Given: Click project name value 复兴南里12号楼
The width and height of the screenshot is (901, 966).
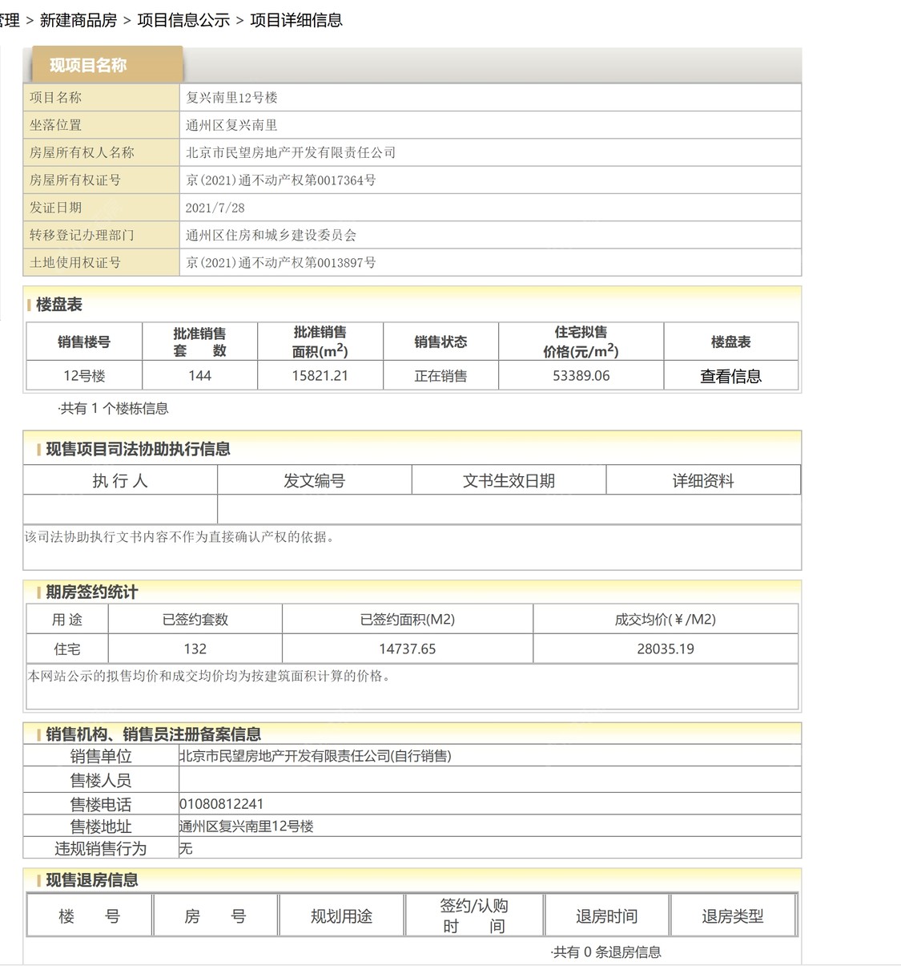Looking at the screenshot, I should 231,97.
